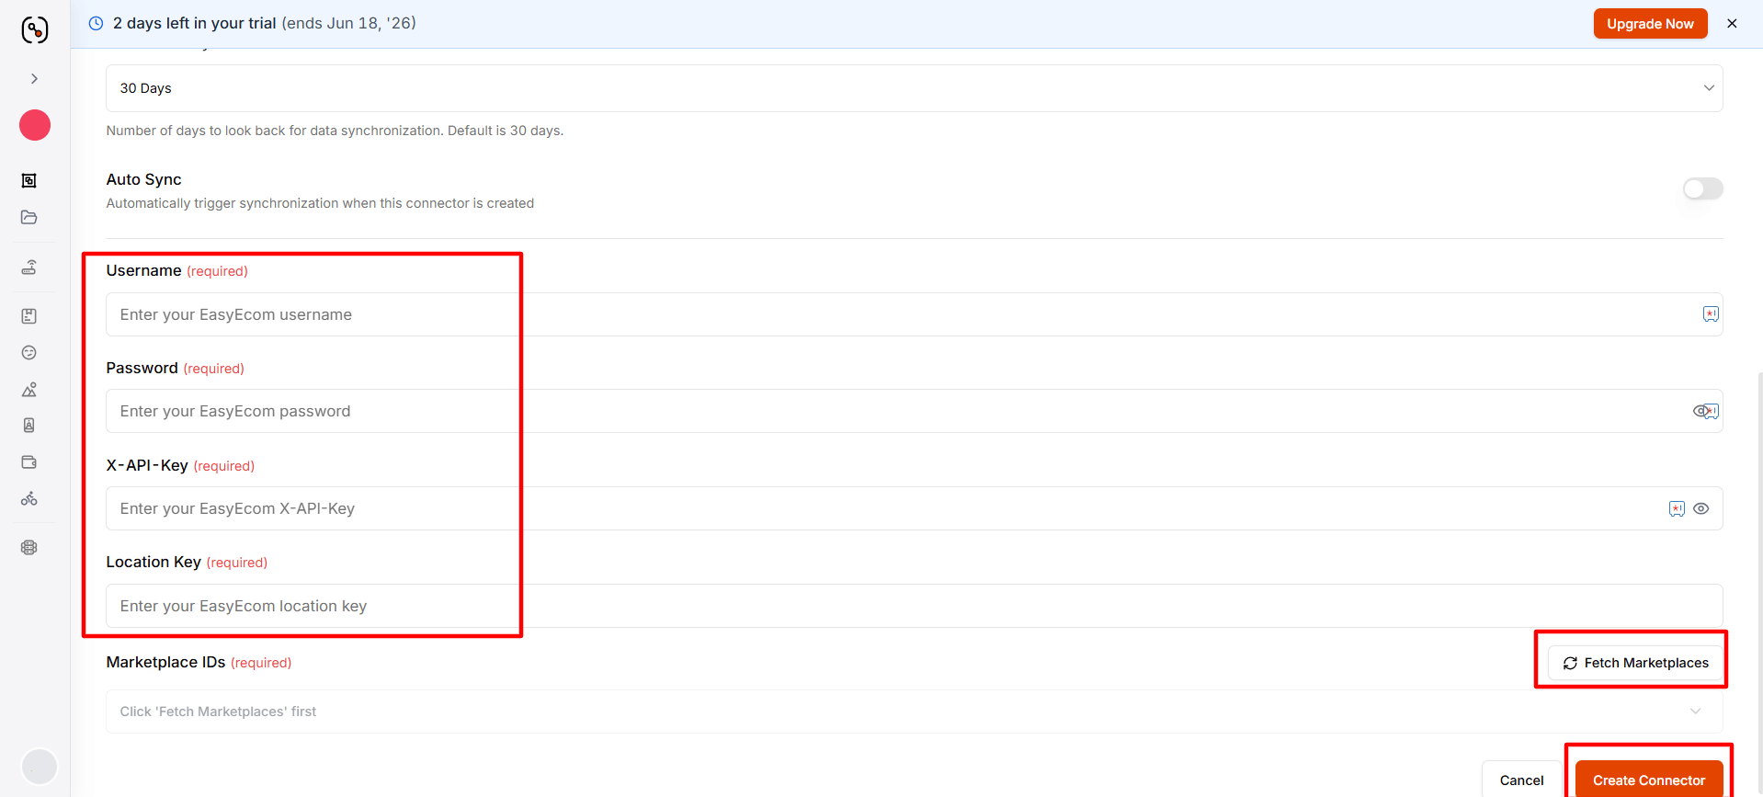1763x797 pixels.
Task: Click the 'X-API-Key' label
Action: coord(147,465)
